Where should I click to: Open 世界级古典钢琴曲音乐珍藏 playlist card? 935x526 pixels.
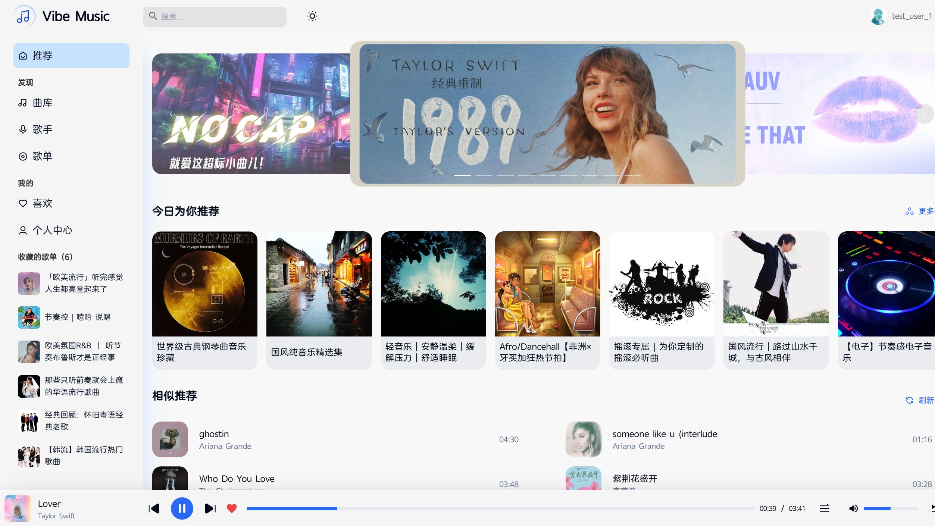(x=205, y=300)
